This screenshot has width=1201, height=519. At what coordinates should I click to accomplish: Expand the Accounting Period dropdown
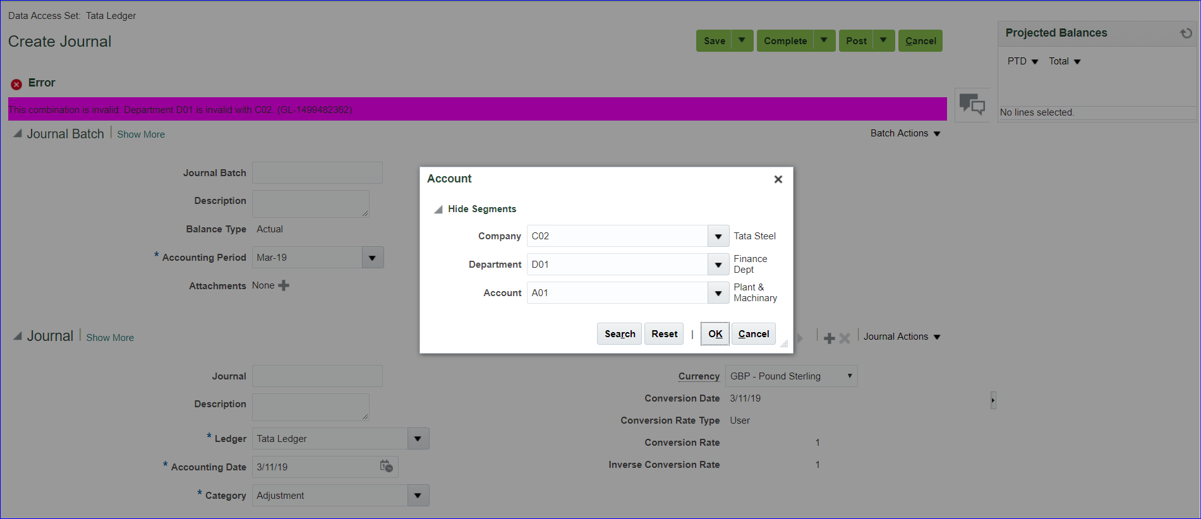(372, 258)
